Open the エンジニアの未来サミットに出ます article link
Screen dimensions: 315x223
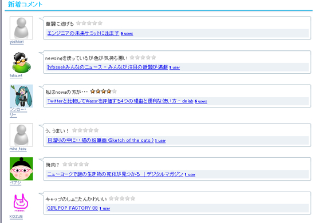[83, 33]
